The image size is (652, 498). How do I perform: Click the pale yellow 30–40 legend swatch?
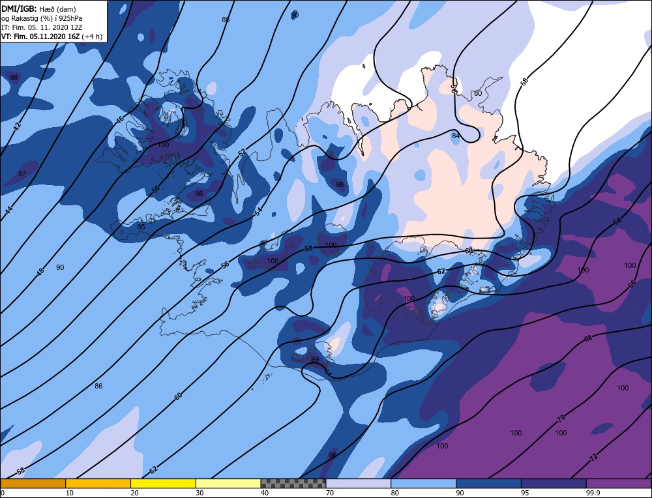pyautogui.click(x=228, y=483)
